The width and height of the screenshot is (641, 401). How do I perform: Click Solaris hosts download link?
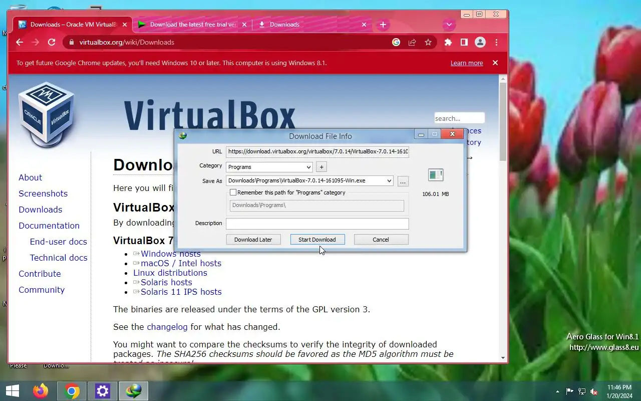click(166, 282)
